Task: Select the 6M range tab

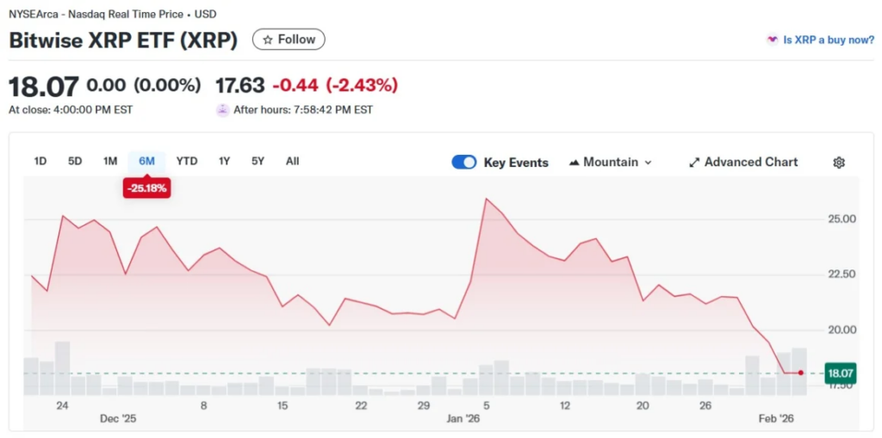Action: point(146,161)
